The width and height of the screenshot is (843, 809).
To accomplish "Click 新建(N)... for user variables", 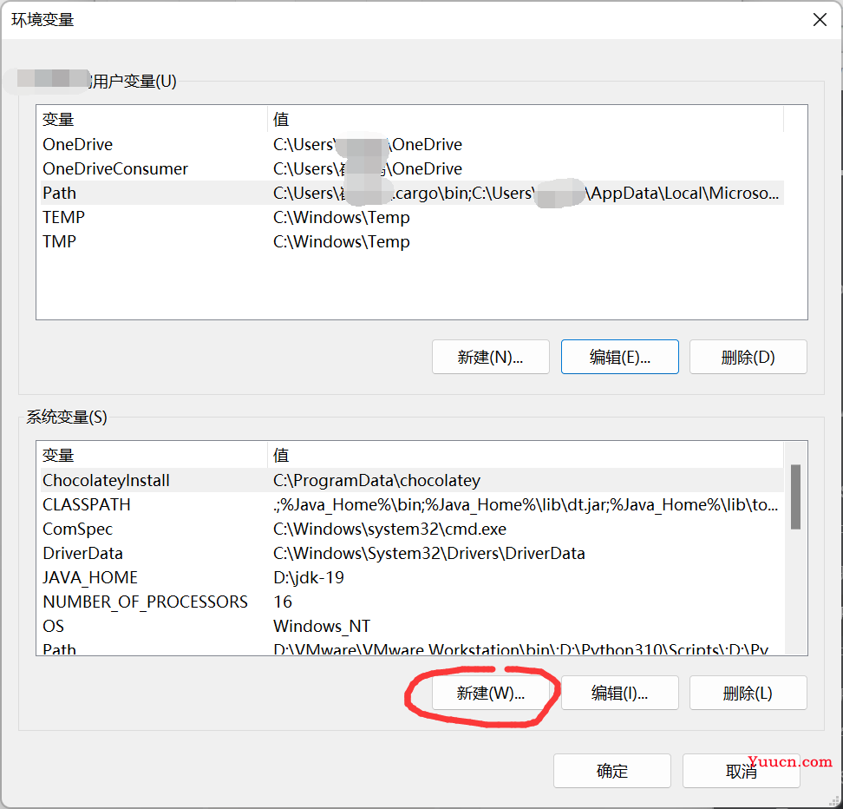I will [x=490, y=357].
